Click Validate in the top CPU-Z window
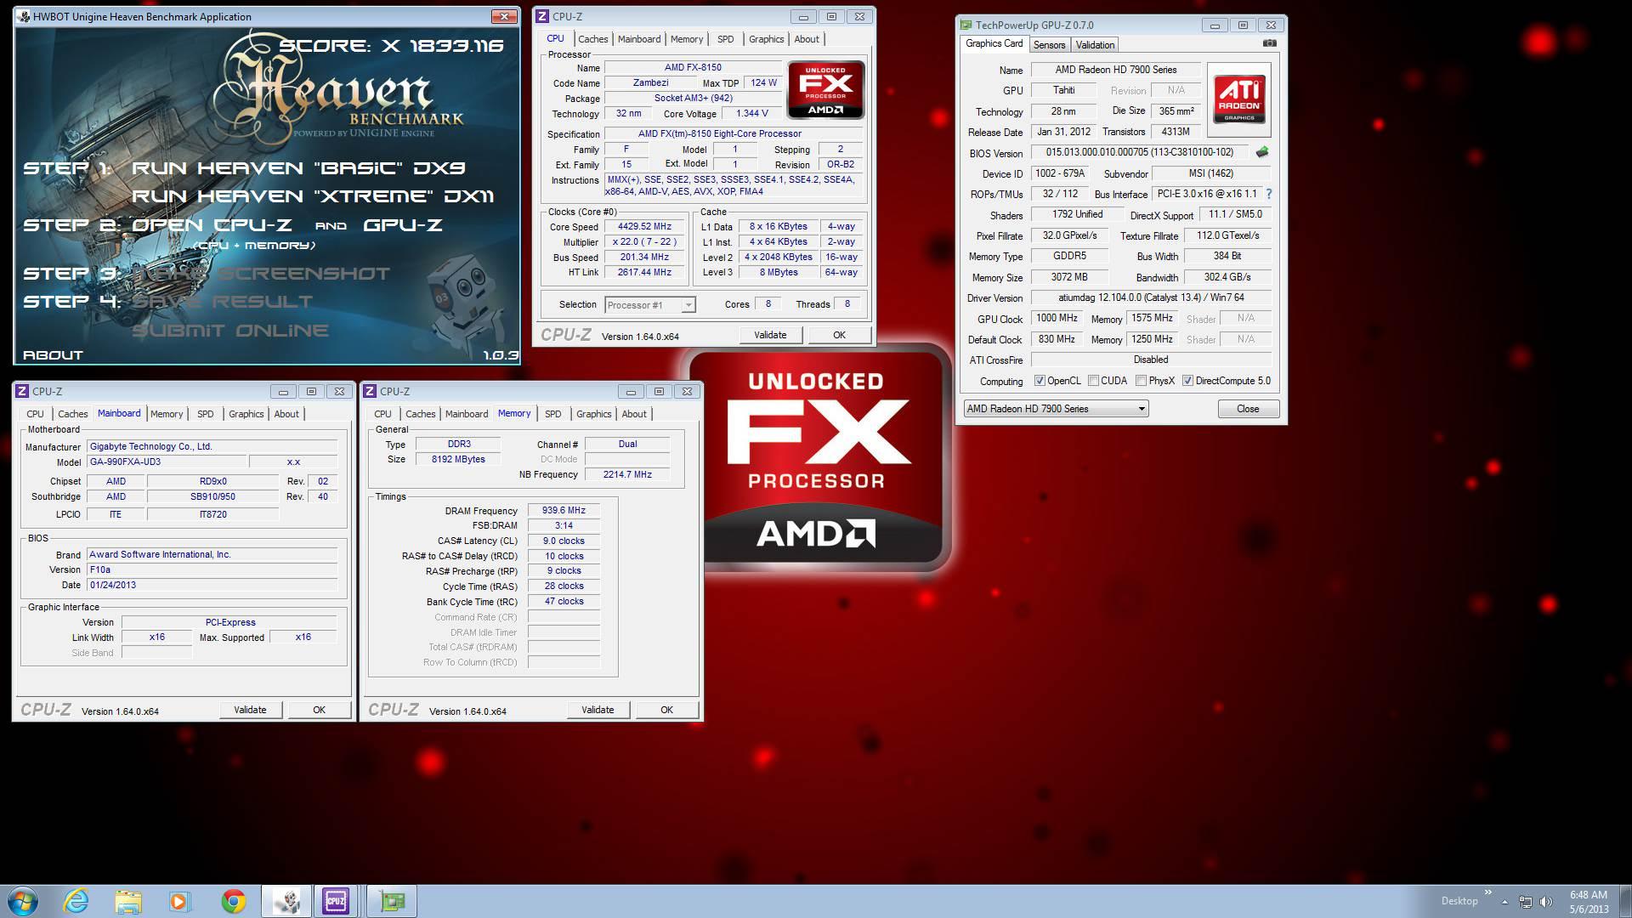The width and height of the screenshot is (1632, 918). click(770, 335)
